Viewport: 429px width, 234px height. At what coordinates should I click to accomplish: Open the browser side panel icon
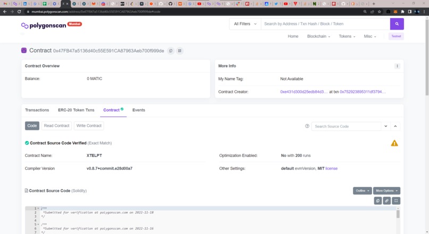tap(410, 12)
